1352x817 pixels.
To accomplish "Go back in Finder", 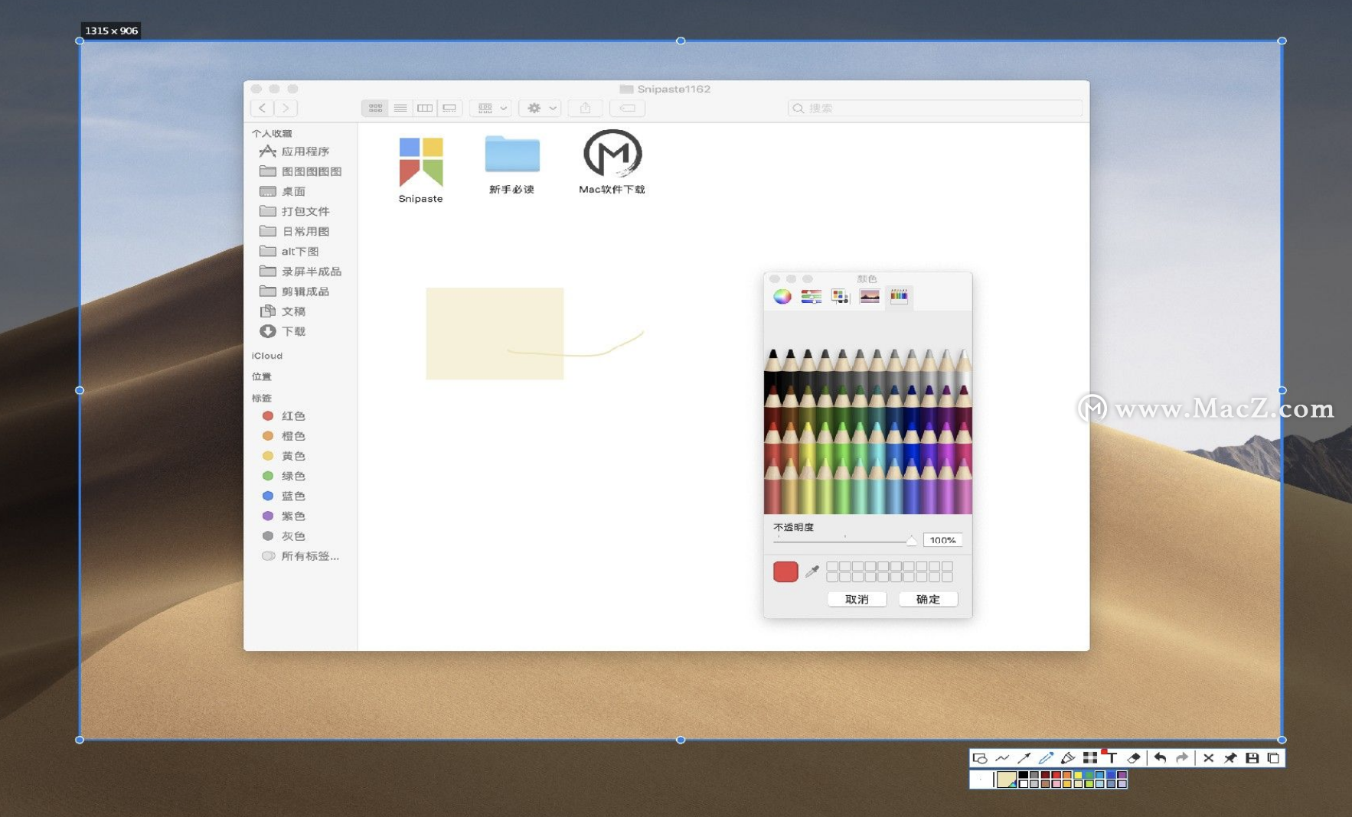I will [262, 108].
